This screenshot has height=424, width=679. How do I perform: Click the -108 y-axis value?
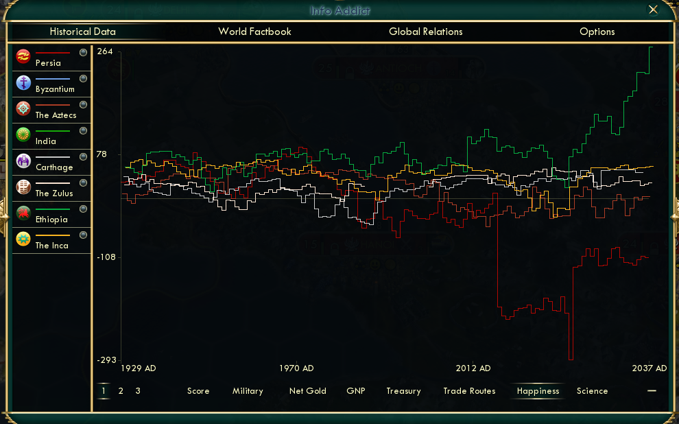click(x=106, y=257)
